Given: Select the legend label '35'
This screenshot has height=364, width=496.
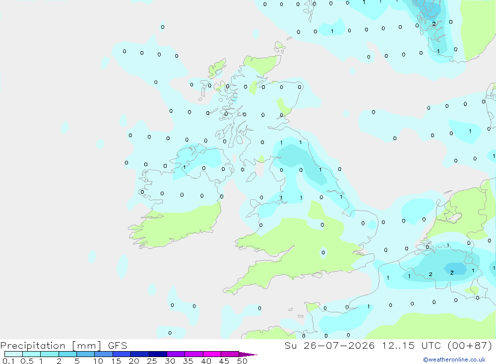Looking at the screenshot, I should point(188,361).
